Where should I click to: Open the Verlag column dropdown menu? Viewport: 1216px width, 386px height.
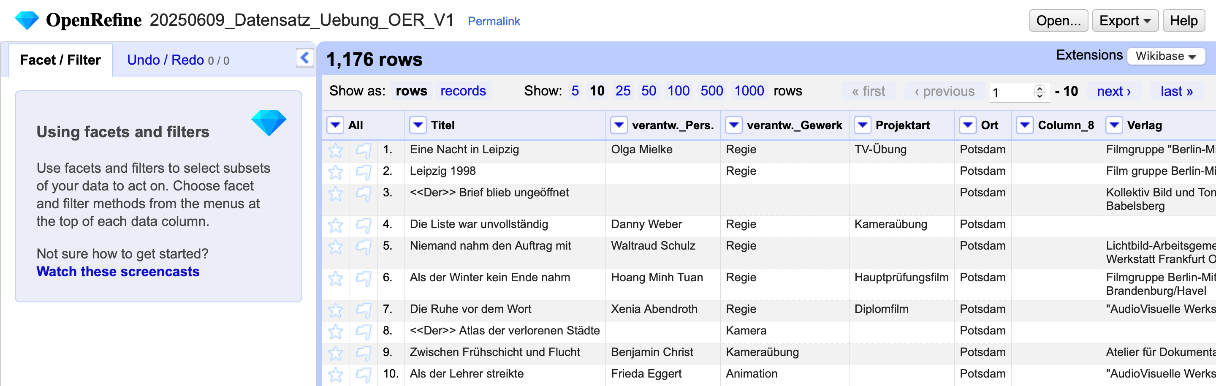click(1114, 125)
